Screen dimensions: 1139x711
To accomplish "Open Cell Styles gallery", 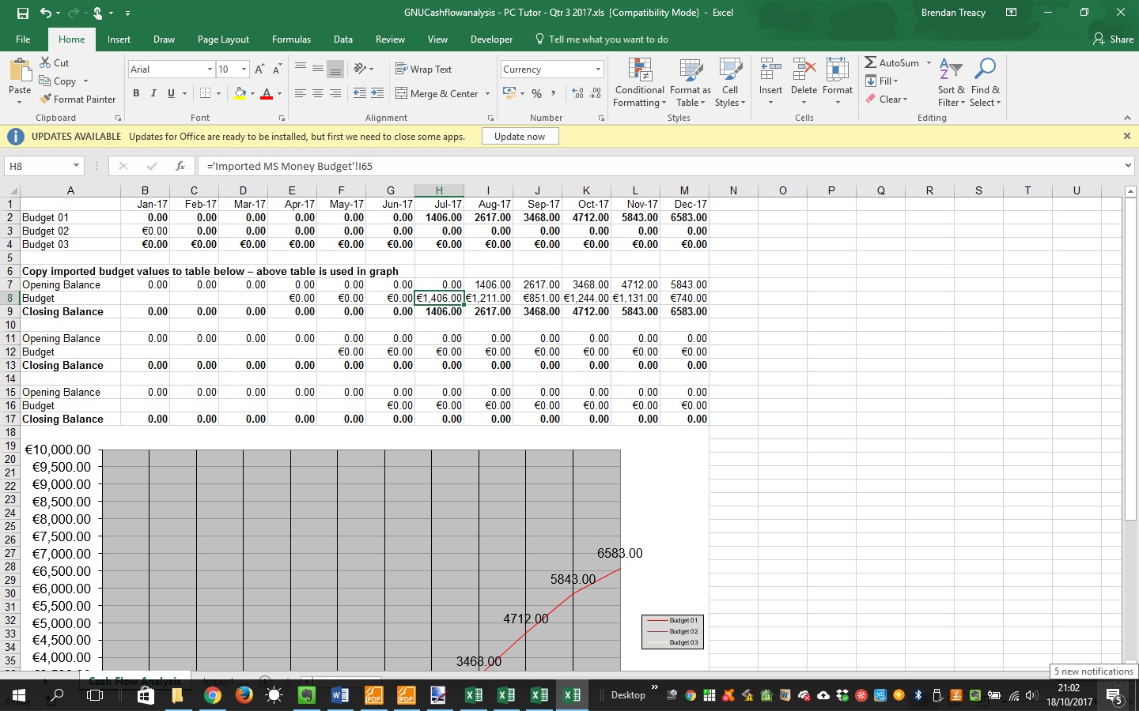I will (x=729, y=83).
